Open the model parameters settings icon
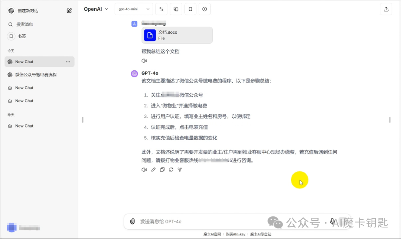Screen dimensions: 401x239 162,9
